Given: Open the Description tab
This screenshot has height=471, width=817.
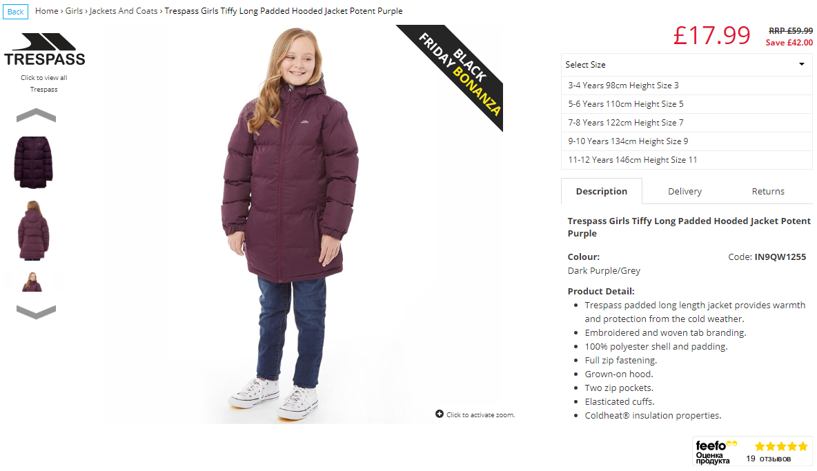Looking at the screenshot, I should tap(601, 192).
